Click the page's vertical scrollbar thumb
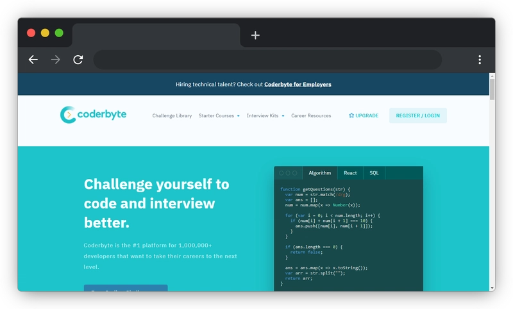 pyautogui.click(x=492, y=89)
